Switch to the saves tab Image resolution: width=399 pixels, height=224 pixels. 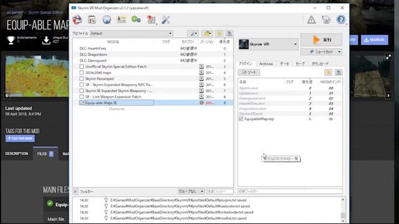click(x=300, y=63)
